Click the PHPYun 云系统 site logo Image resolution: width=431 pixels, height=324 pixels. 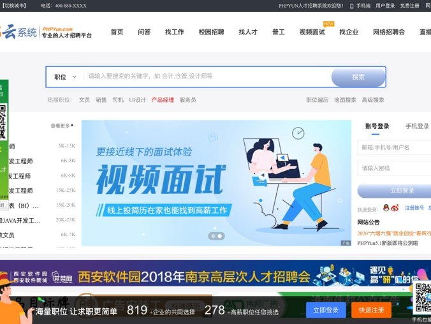pos(46,32)
